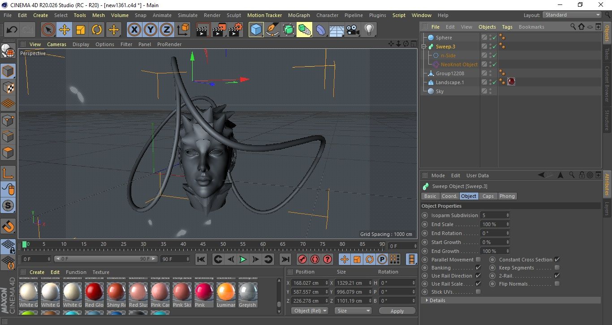Play the animation forward
Image resolution: width=612 pixels, height=325 pixels.
tap(242, 259)
